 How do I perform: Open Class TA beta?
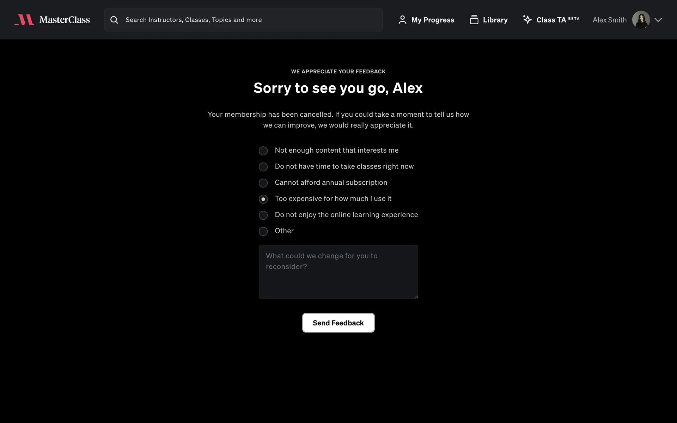click(551, 20)
